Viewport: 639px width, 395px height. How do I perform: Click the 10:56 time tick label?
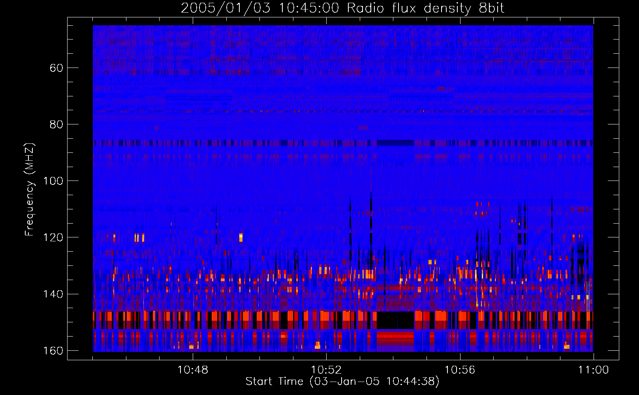460,370
